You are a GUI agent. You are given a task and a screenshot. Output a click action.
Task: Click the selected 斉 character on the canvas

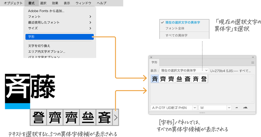[17, 88]
